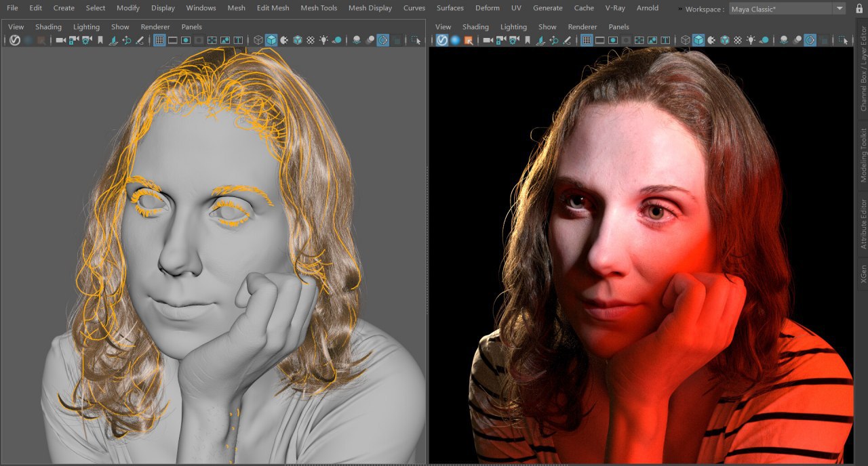The width and height of the screenshot is (868, 466).
Task: Click the select camera icon in left viewport
Action: [x=60, y=41]
